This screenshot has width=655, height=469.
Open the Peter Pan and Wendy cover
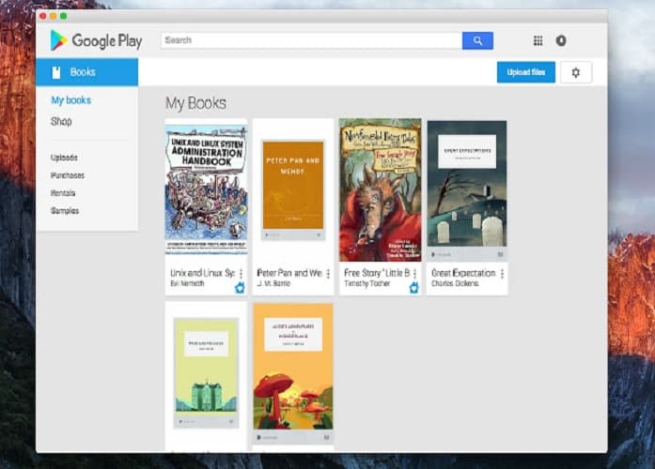click(x=293, y=189)
